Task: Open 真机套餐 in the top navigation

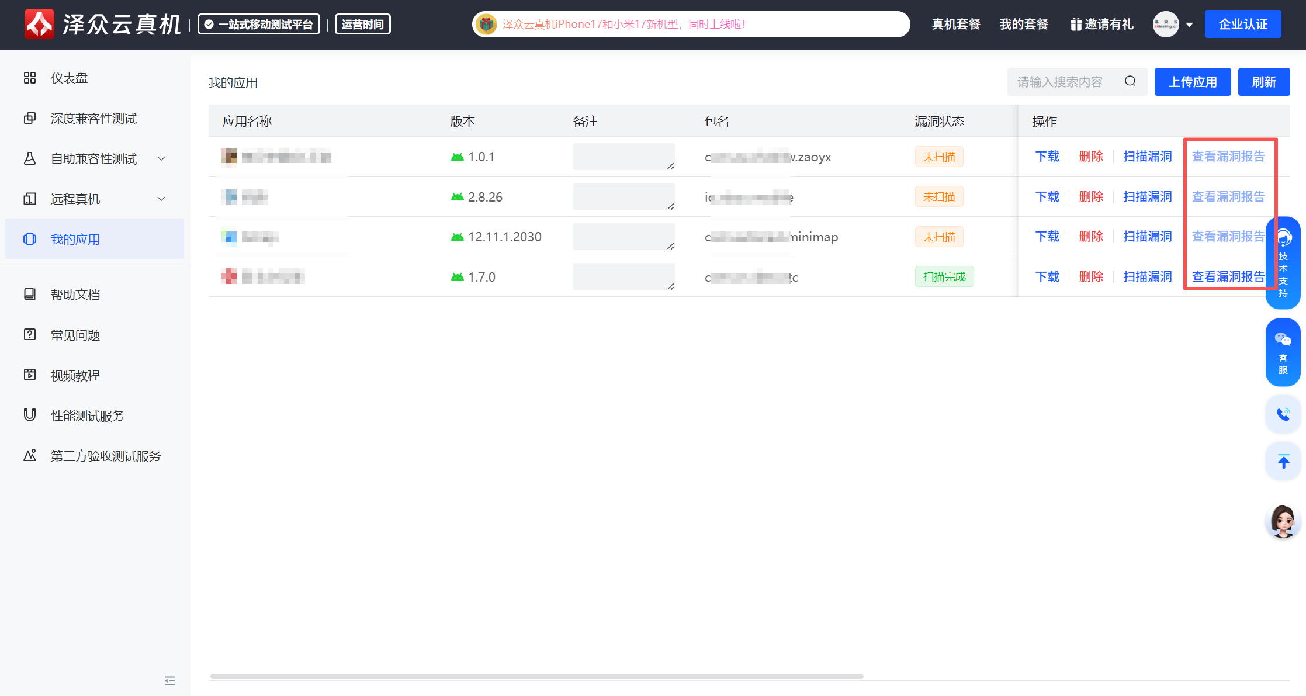Action: (956, 25)
